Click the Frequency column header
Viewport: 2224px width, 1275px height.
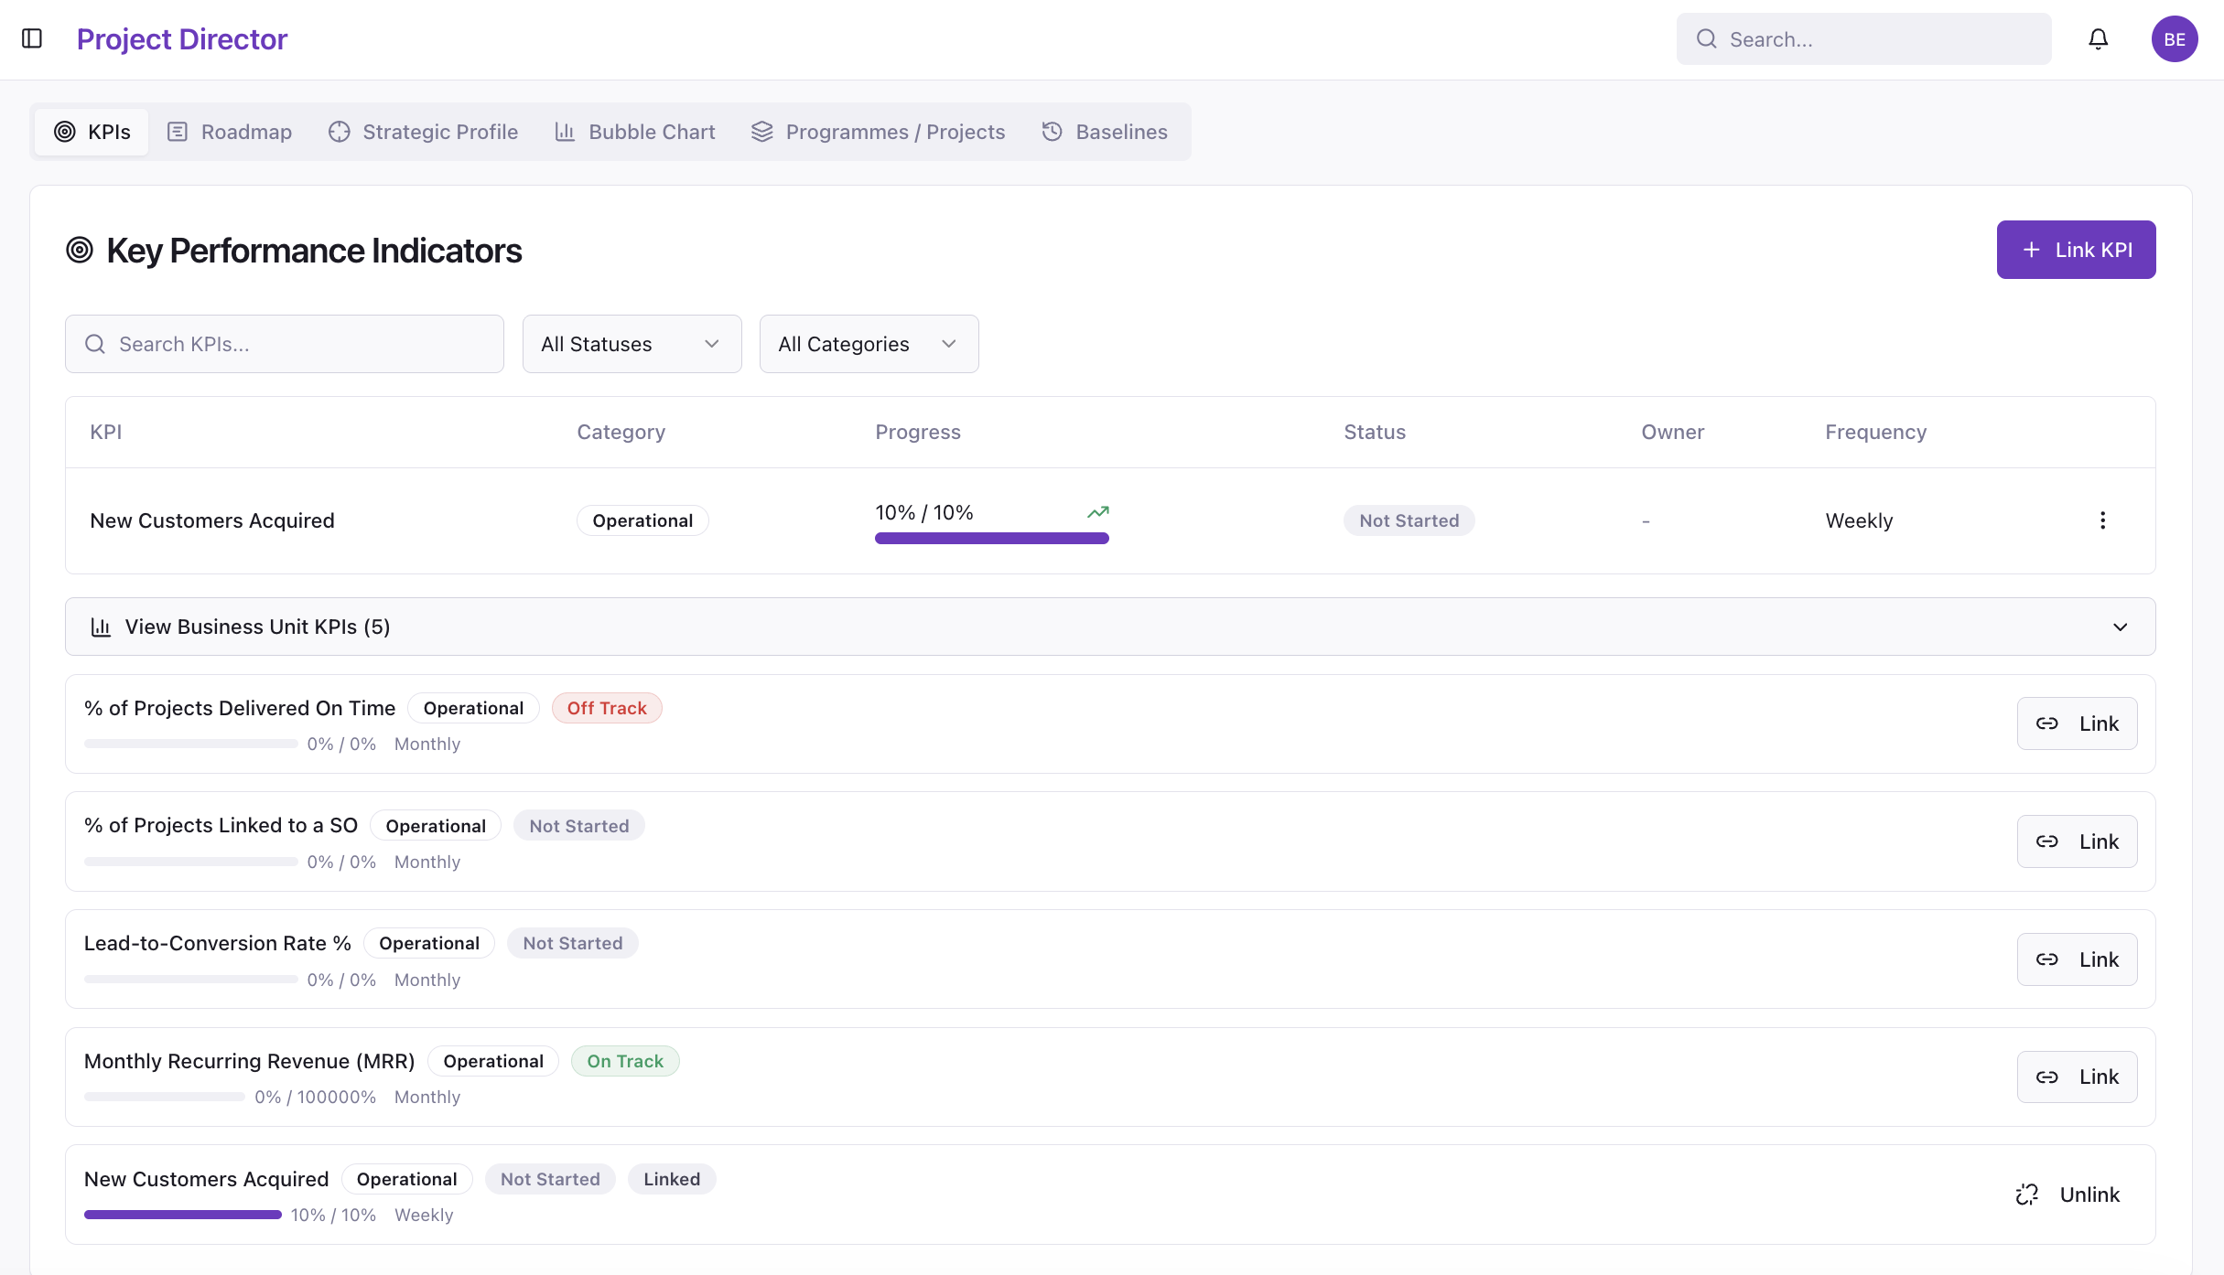click(1875, 432)
